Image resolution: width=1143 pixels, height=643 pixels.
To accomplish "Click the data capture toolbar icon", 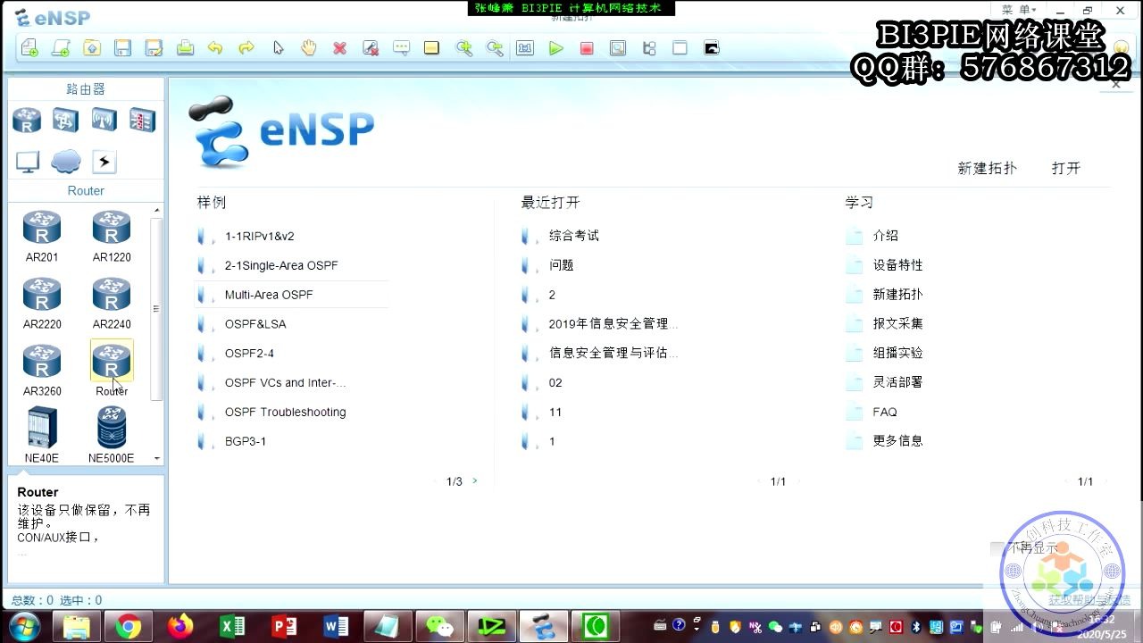I will [618, 48].
